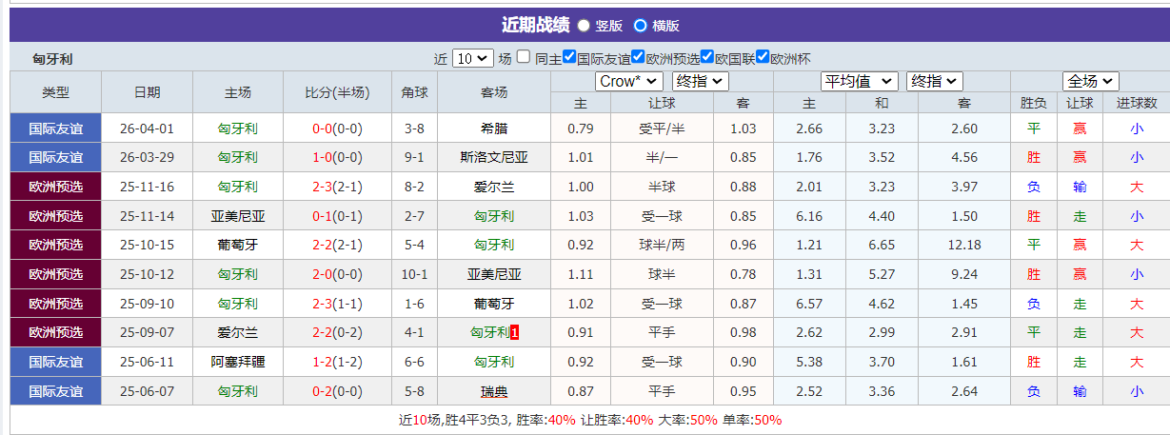Open the 2-3(1-1) score link
The image size is (1170, 435).
(x=337, y=304)
